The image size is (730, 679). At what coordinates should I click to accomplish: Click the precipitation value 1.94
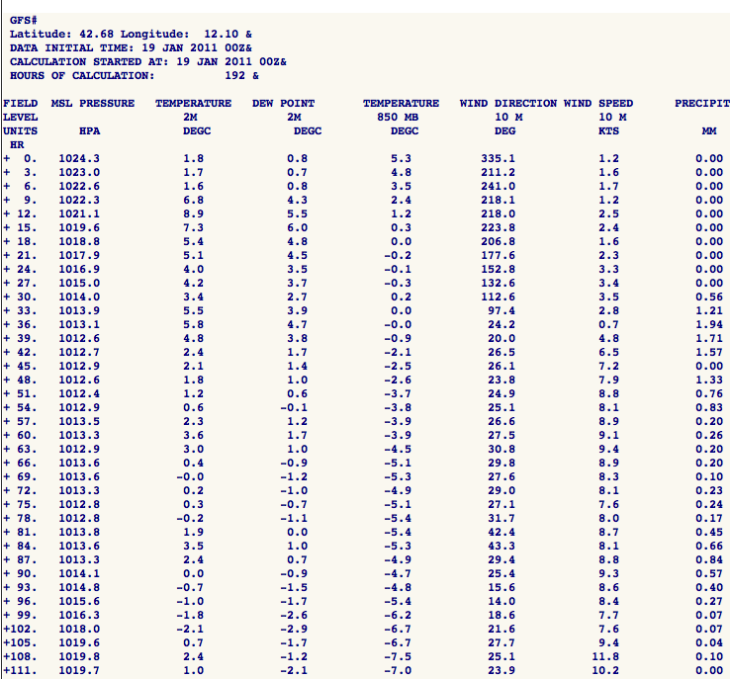click(x=709, y=324)
